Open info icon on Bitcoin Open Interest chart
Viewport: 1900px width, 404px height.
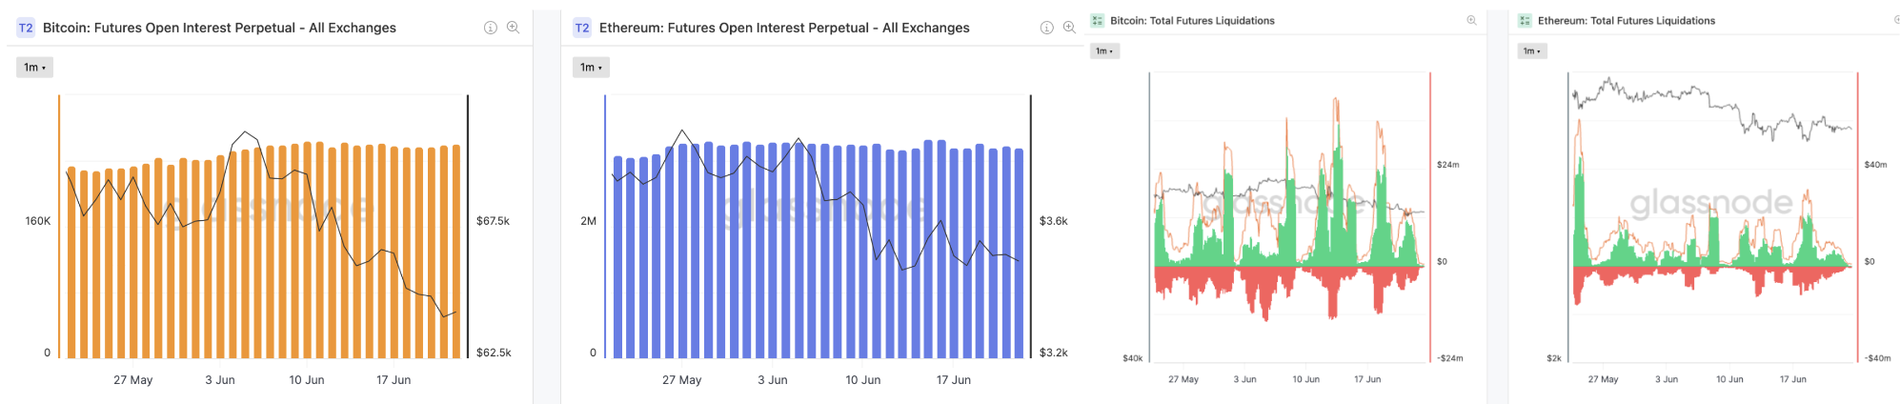pyautogui.click(x=491, y=28)
